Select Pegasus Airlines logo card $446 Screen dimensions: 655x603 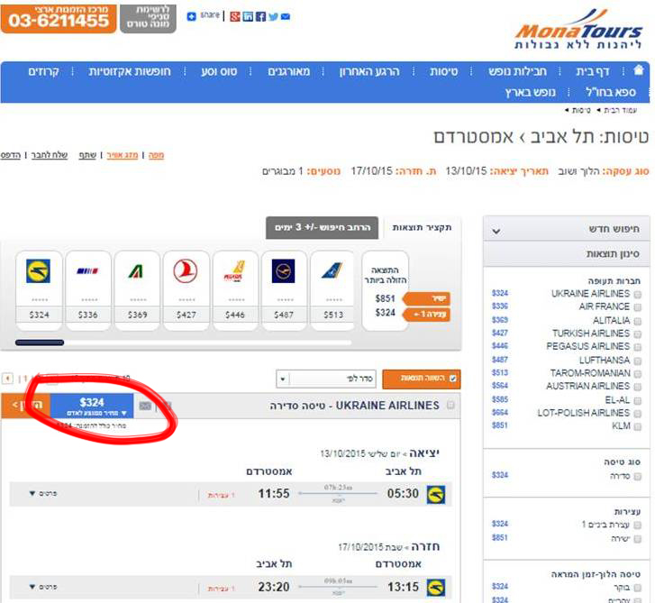[235, 290]
